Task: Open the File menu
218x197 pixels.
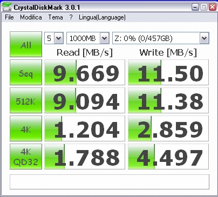Action: click(x=9, y=17)
